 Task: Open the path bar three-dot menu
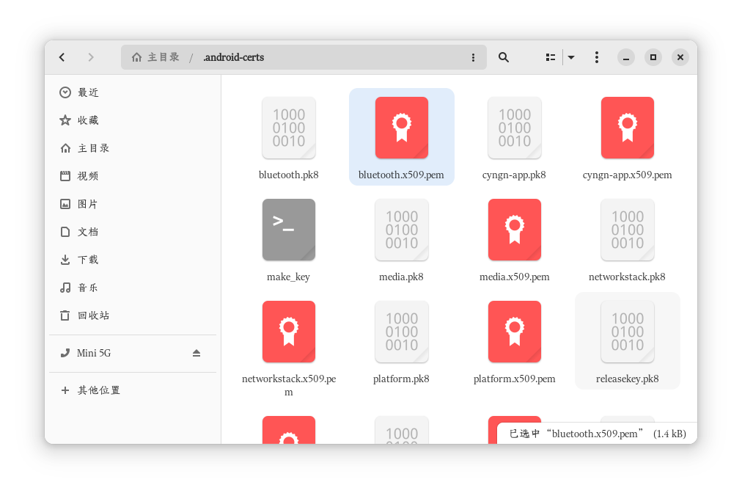point(473,57)
